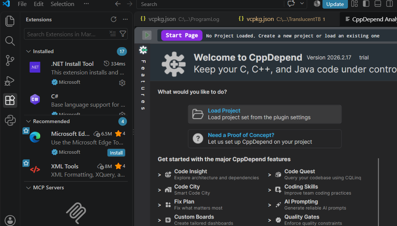Click the Installed count badge 17

pyautogui.click(x=122, y=51)
